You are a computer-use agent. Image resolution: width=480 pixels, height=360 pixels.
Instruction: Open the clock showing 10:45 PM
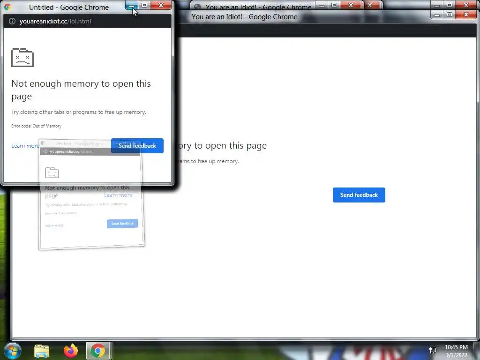tap(456, 351)
